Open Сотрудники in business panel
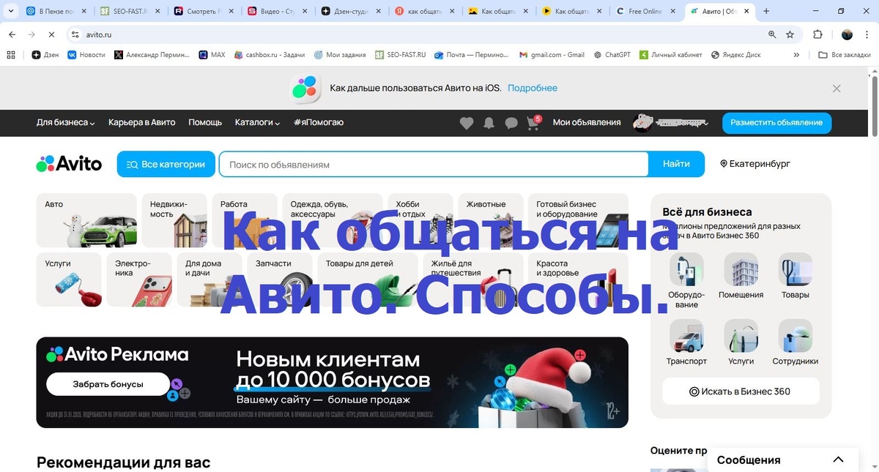The height and width of the screenshot is (472, 879). (795, 342)
